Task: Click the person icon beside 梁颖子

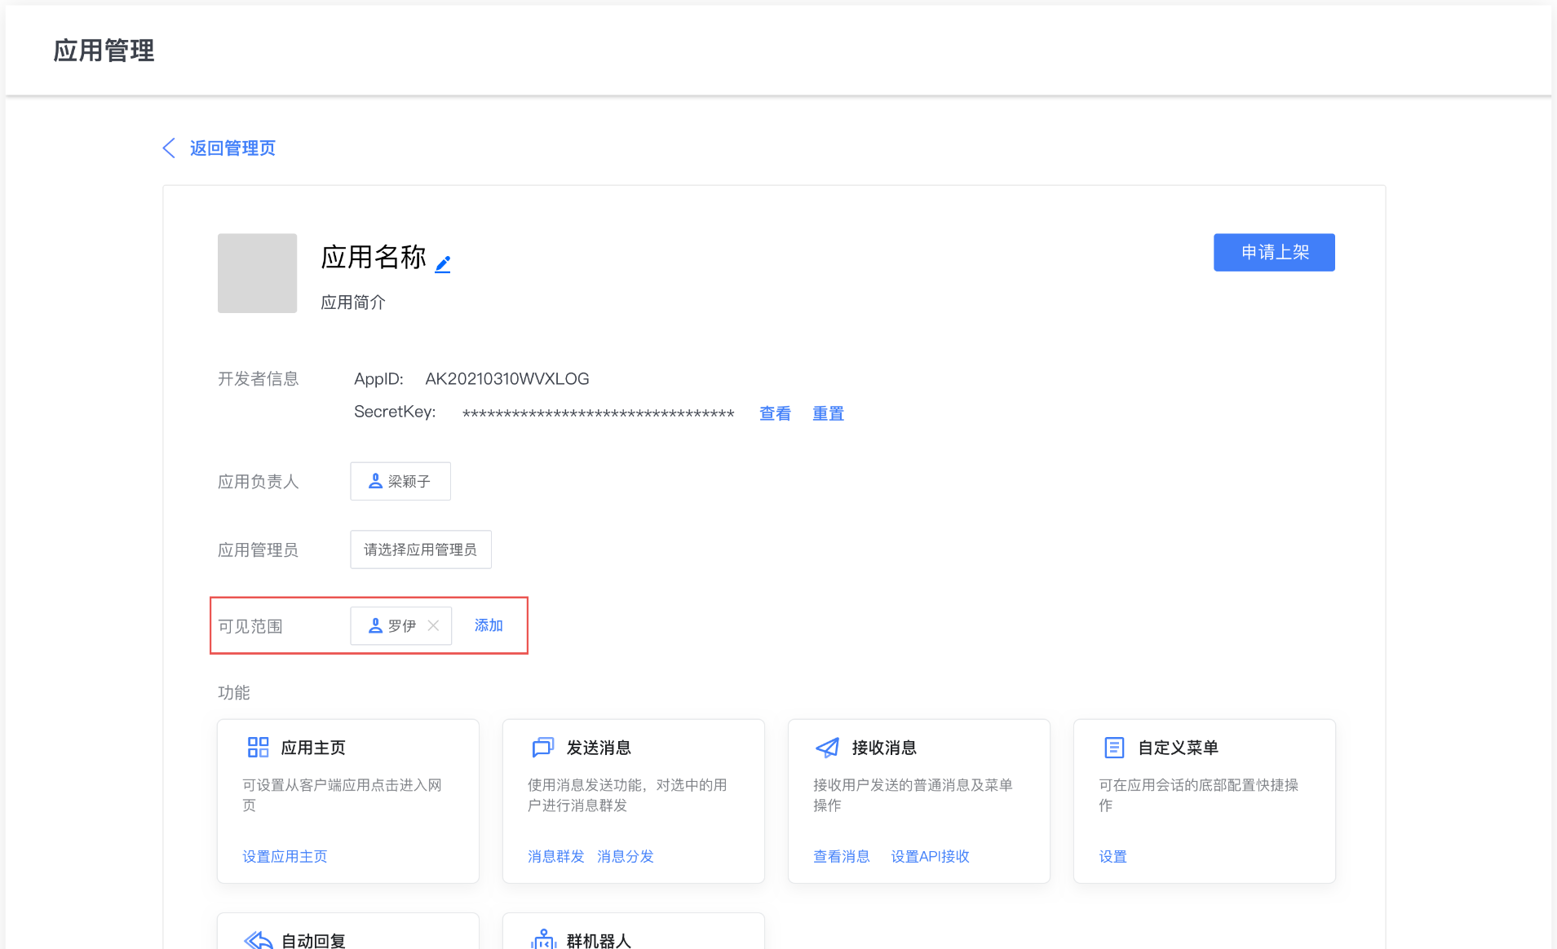Action: click(376, 481)
